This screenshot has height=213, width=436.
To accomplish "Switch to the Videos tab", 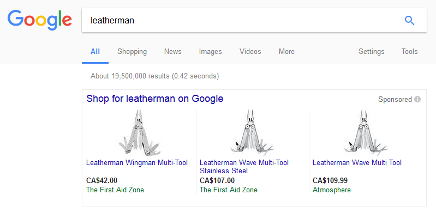I will click(250, 52).
